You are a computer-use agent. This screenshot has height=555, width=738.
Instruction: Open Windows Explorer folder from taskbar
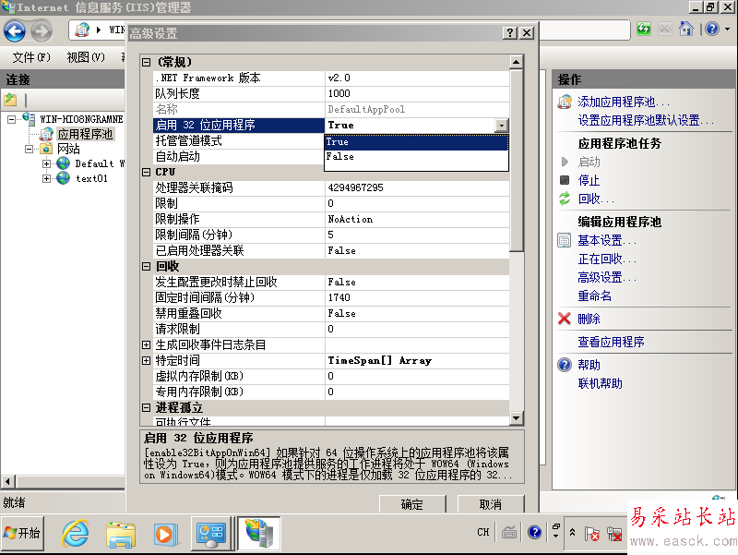click(121, 535)
